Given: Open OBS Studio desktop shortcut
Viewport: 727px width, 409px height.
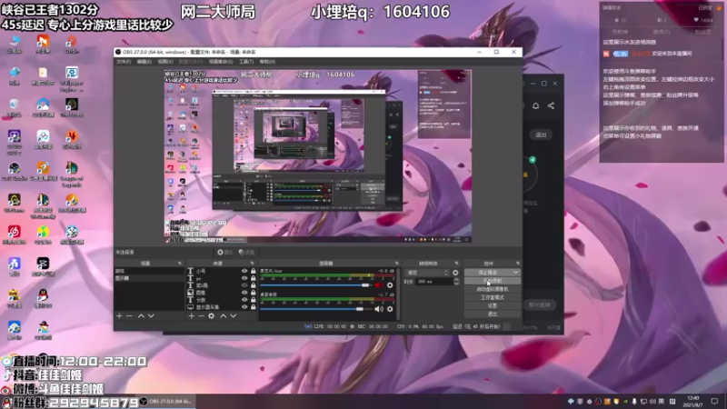Looking at the screenshot, I should click(15, 171).
